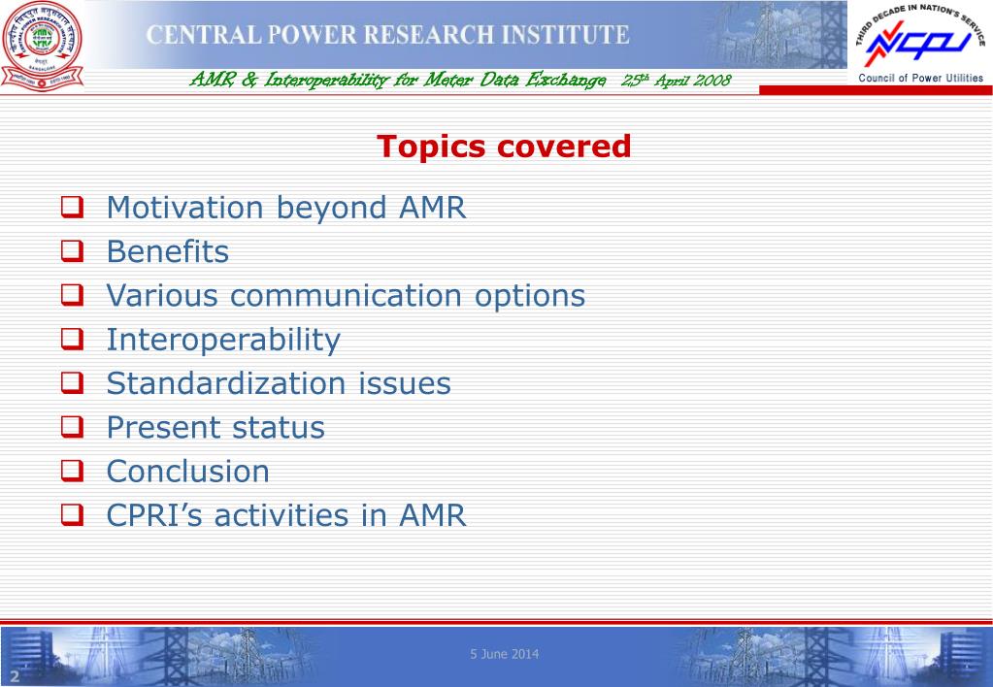Viewport: 993px width, 687px height.
Task: Select the Present status text
Action: point(215,428)
